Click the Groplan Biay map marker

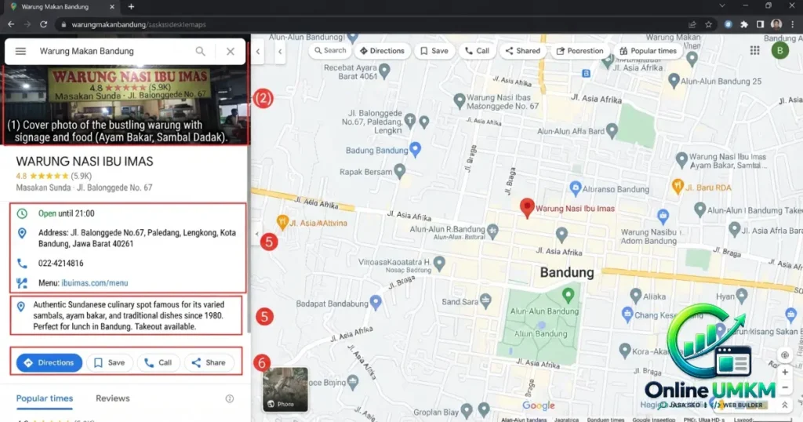(x=466, y=410)
